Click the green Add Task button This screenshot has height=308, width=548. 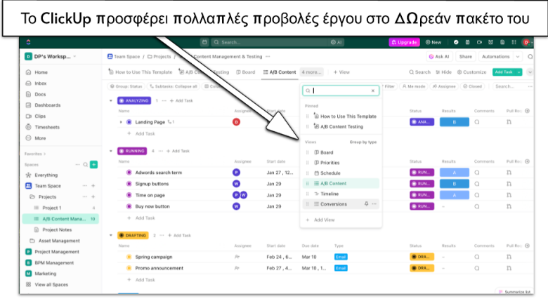pos(504,72)
